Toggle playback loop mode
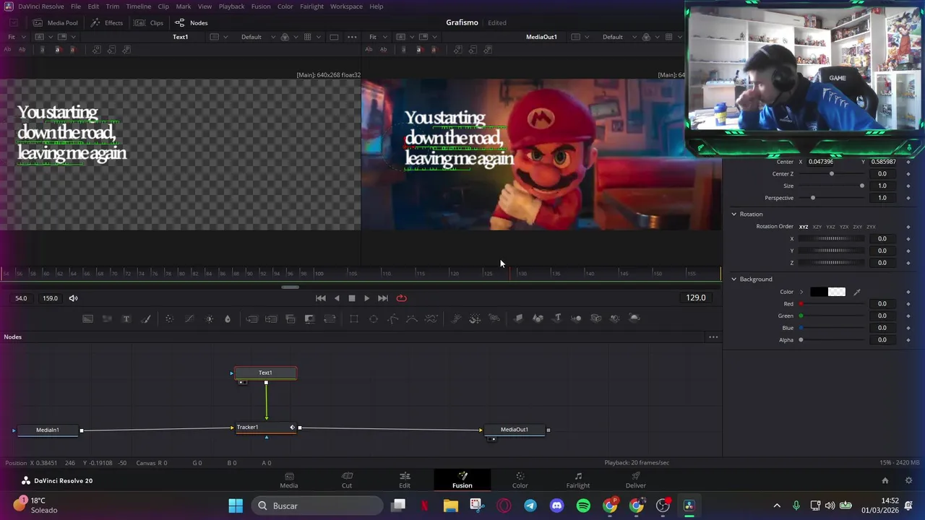 coord(401,298)
